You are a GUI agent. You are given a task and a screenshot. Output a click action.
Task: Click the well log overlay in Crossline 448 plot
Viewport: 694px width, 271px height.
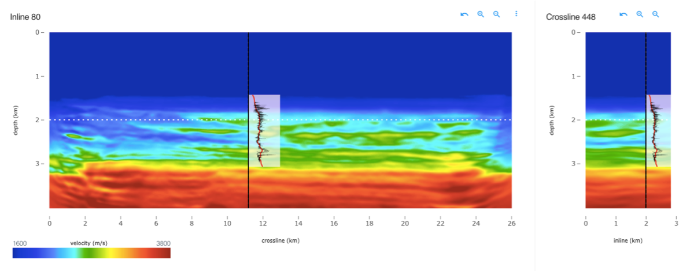(x=658, y=131)
